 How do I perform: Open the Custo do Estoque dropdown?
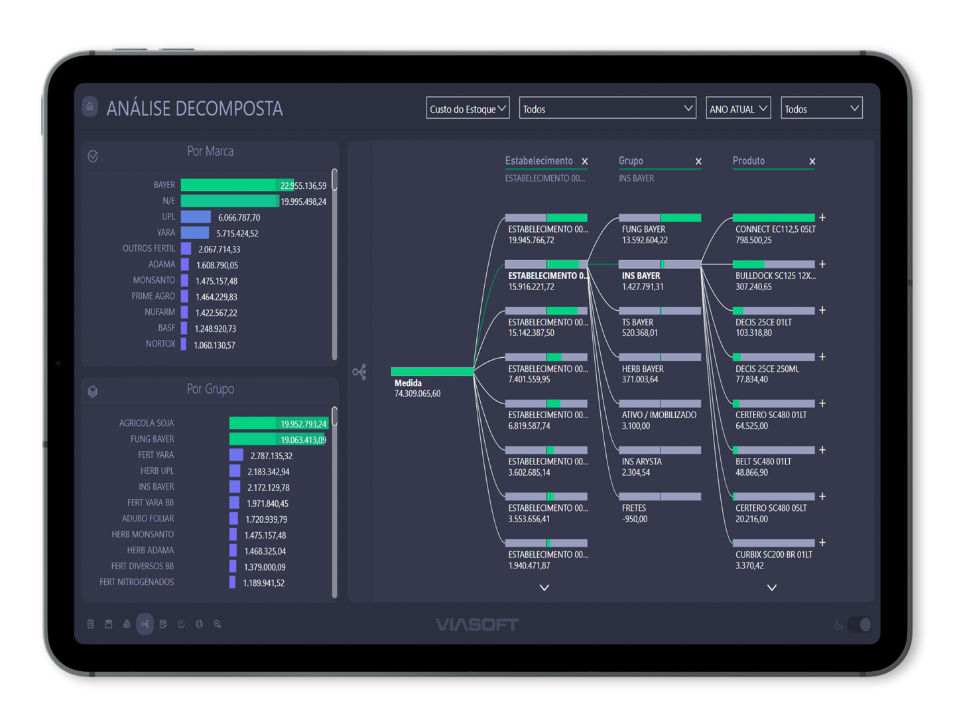click(x=468, y=109)
